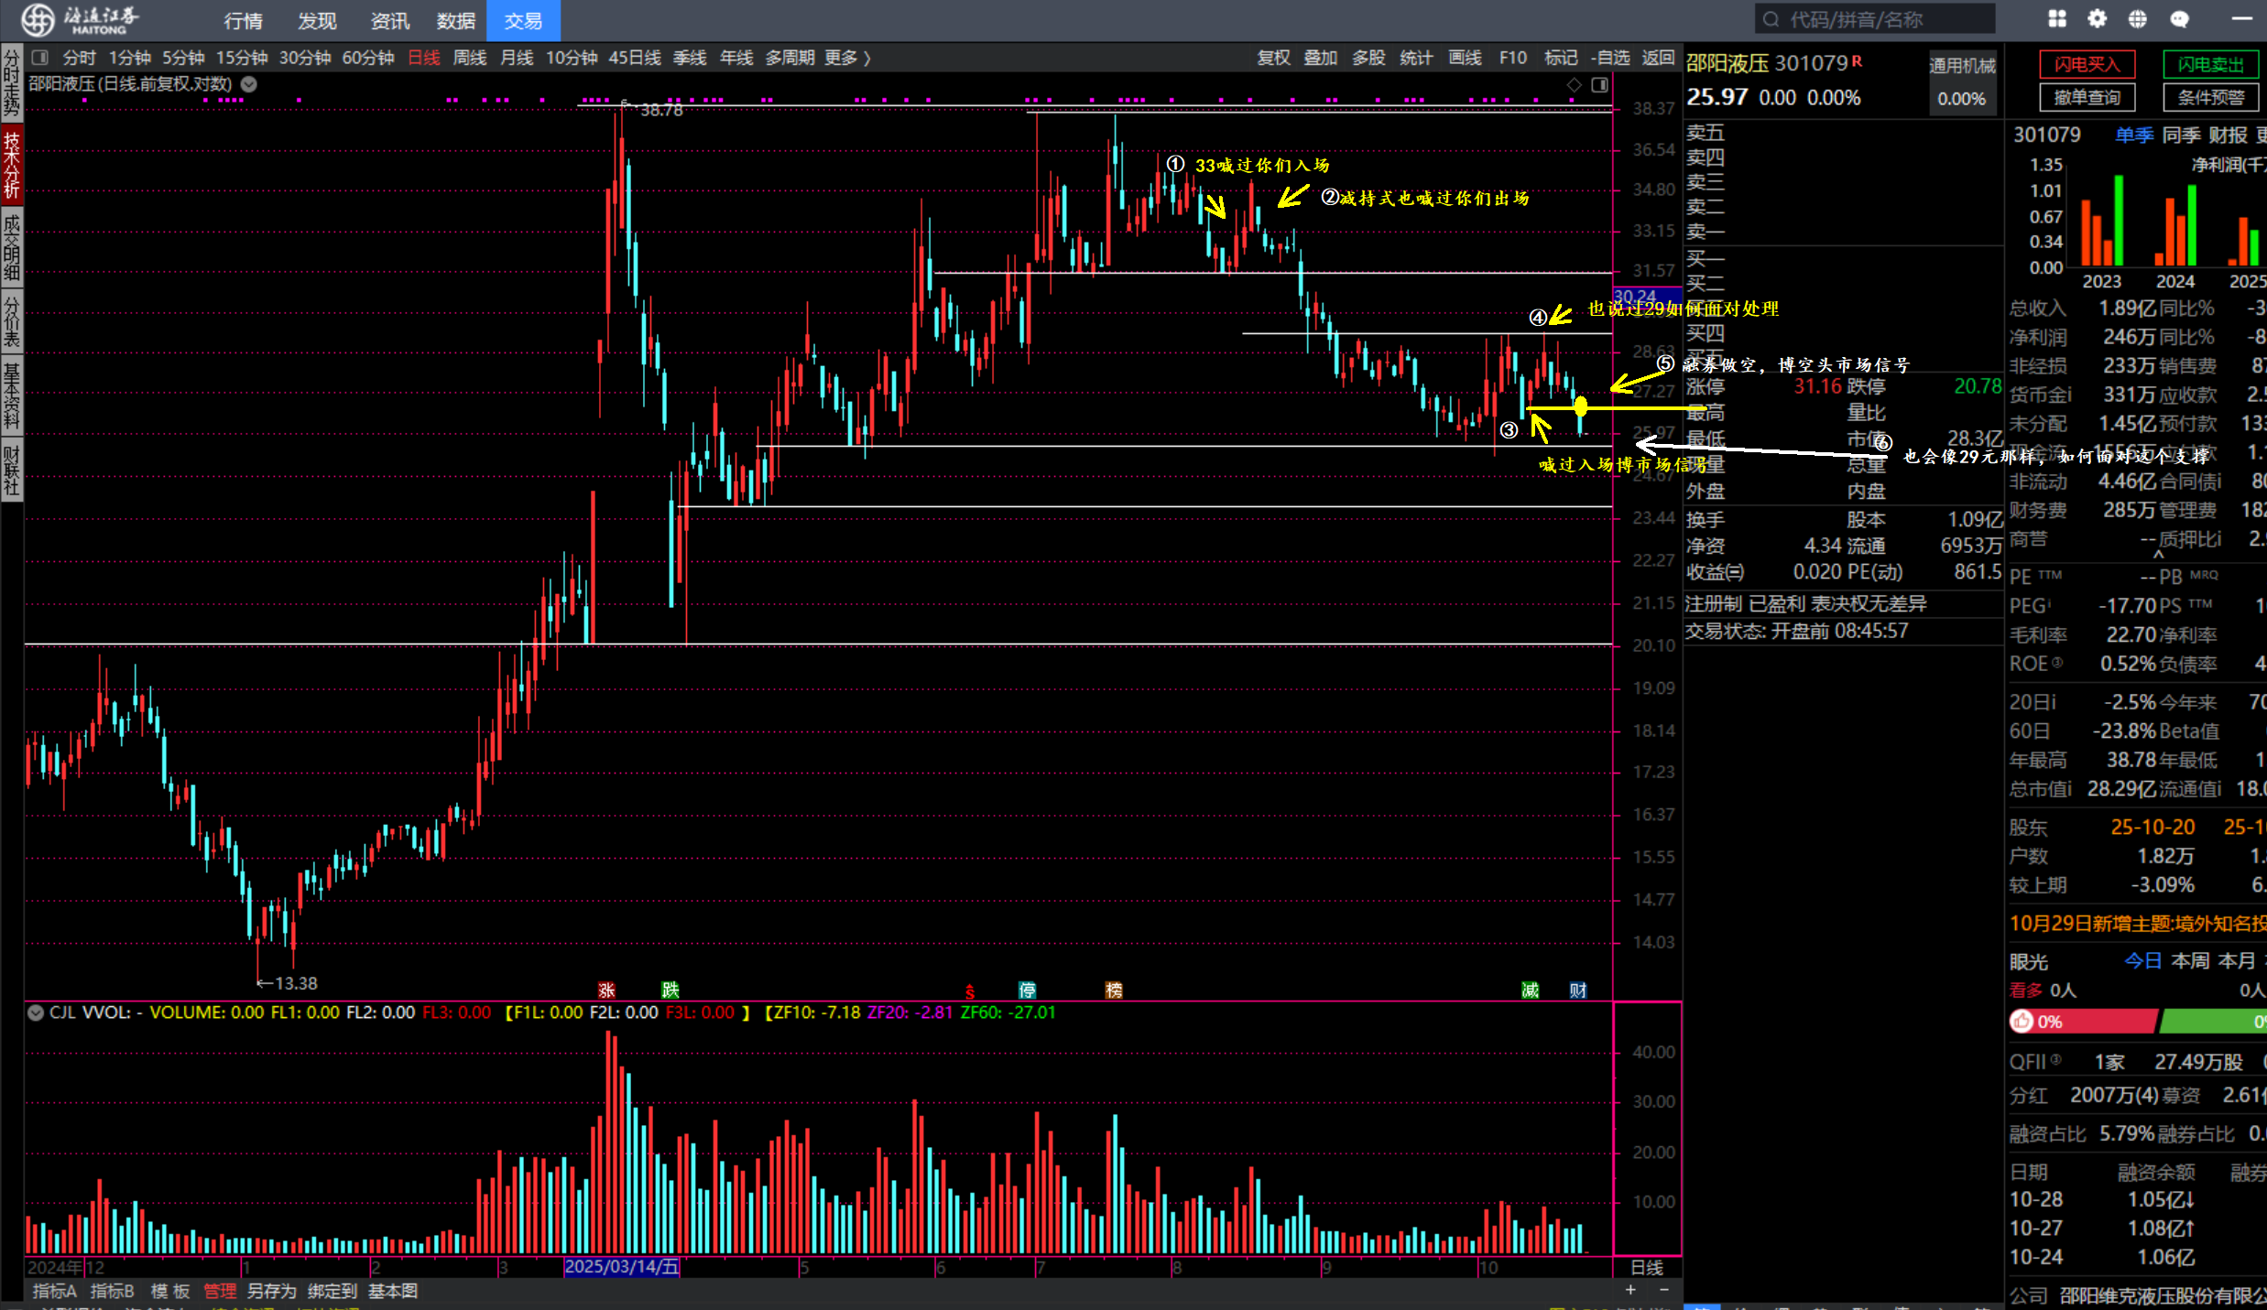Expand chart title dropdown next to 对数

tap(248, 84)
